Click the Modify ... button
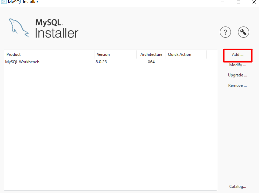 tap(237, 65)
